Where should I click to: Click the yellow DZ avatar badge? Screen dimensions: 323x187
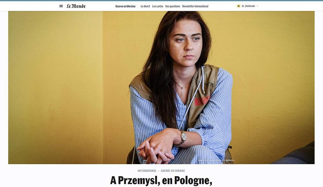tap(239, 6)
